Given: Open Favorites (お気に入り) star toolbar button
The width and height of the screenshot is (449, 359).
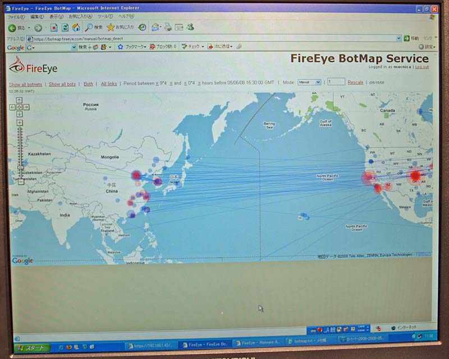Looking at the screenshot, I should pyautogui.click(x=120, y=27).
